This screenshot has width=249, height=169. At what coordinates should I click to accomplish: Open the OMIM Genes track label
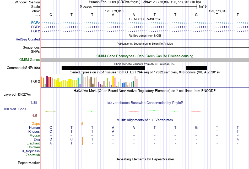click(30, 60)
